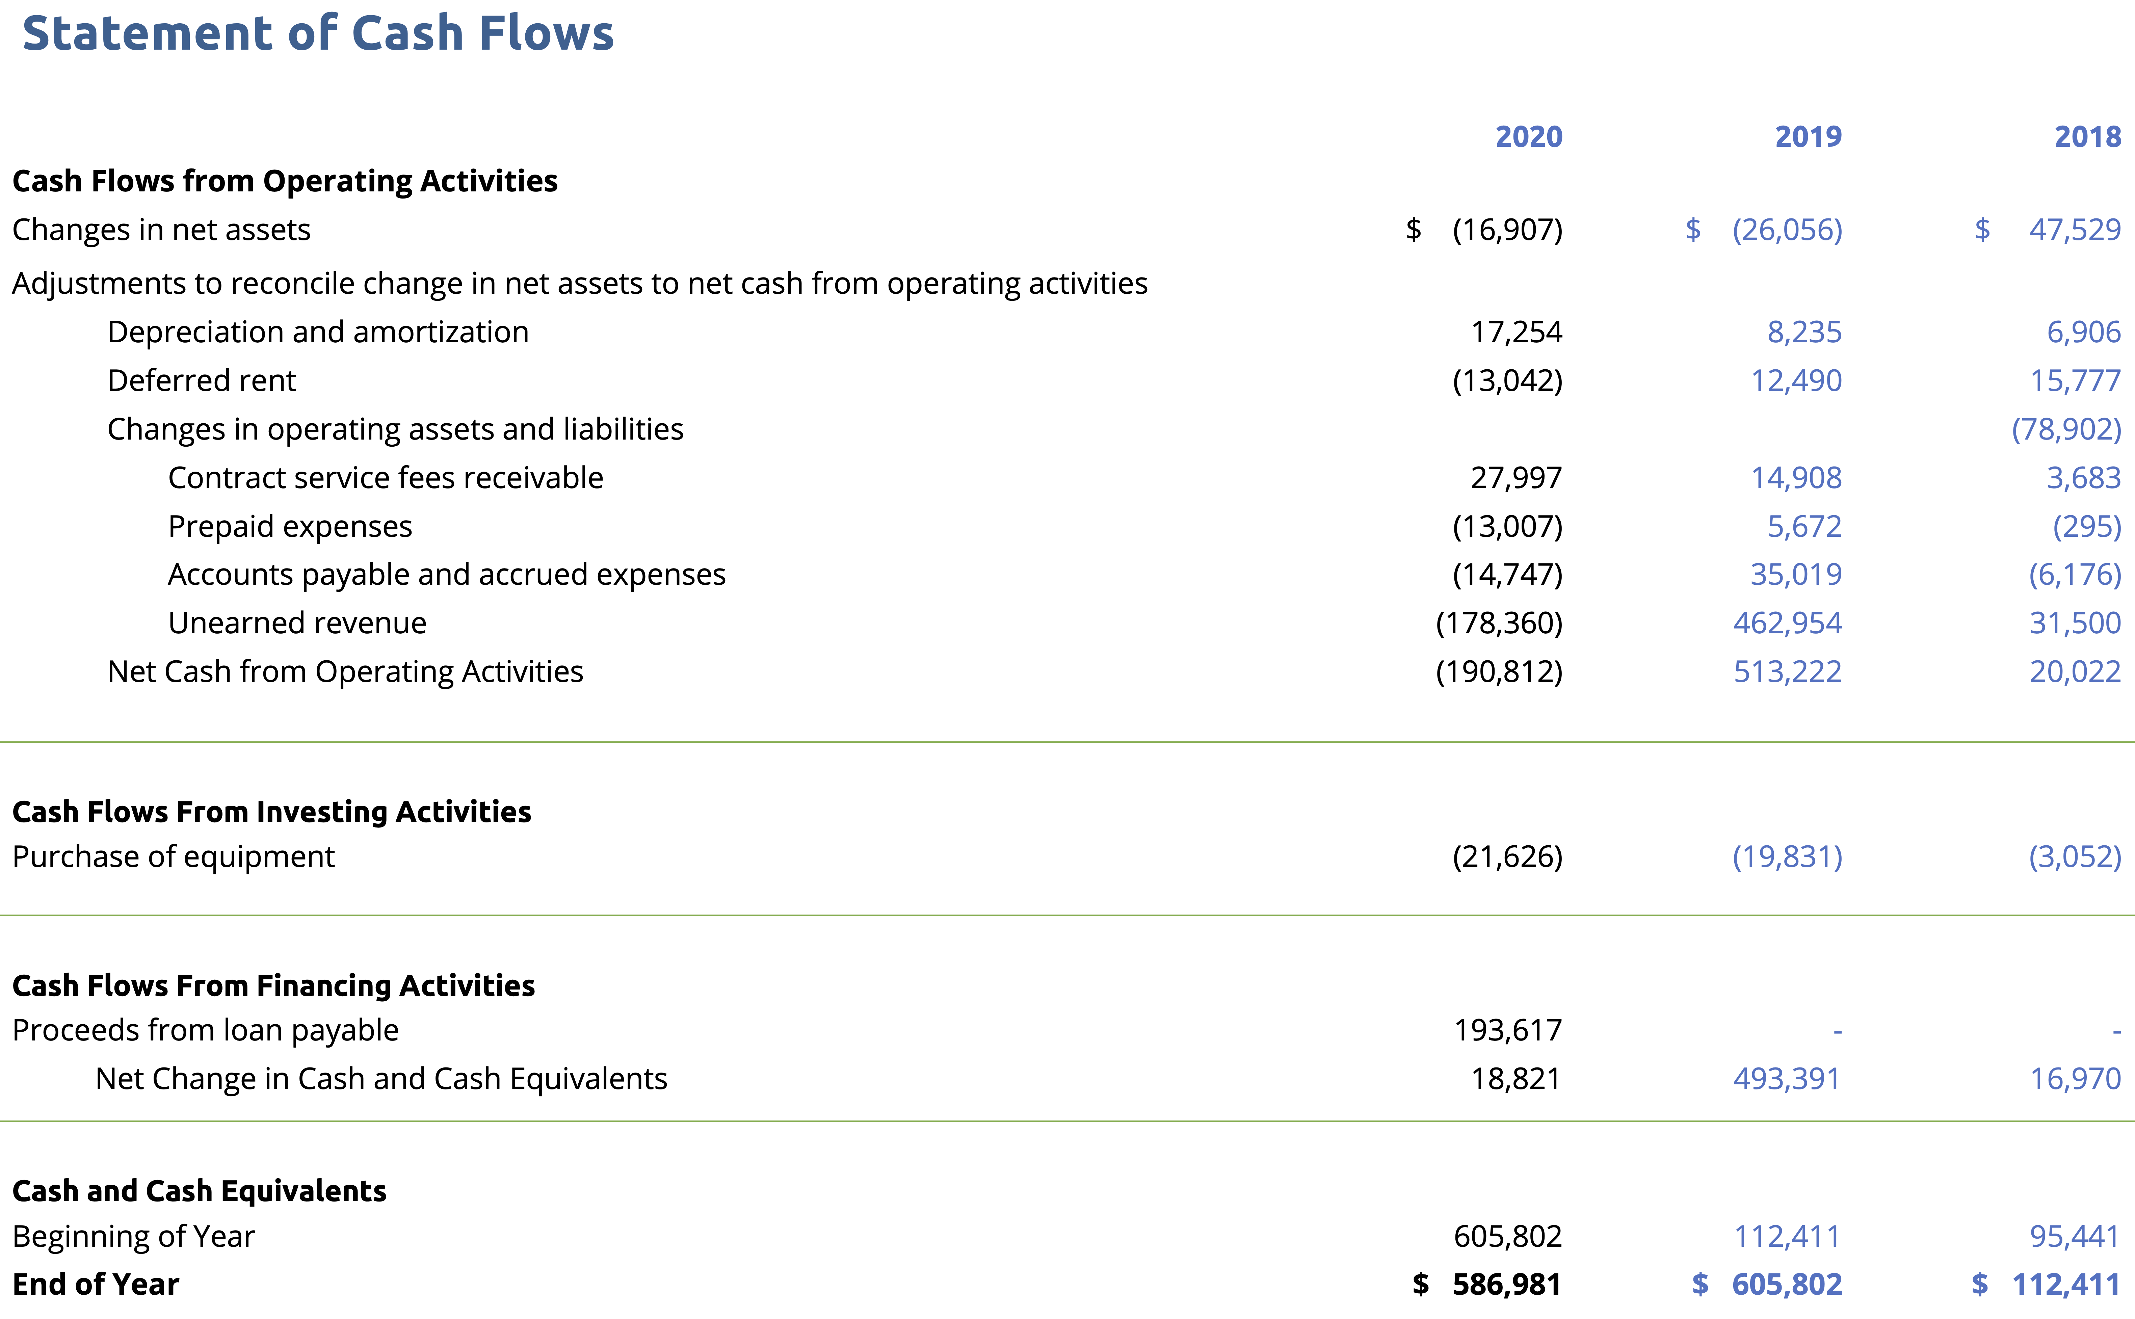Click Depreciation and amortization label
Viewport: 2135px width, 1319px height.
(x=318, y=333)
